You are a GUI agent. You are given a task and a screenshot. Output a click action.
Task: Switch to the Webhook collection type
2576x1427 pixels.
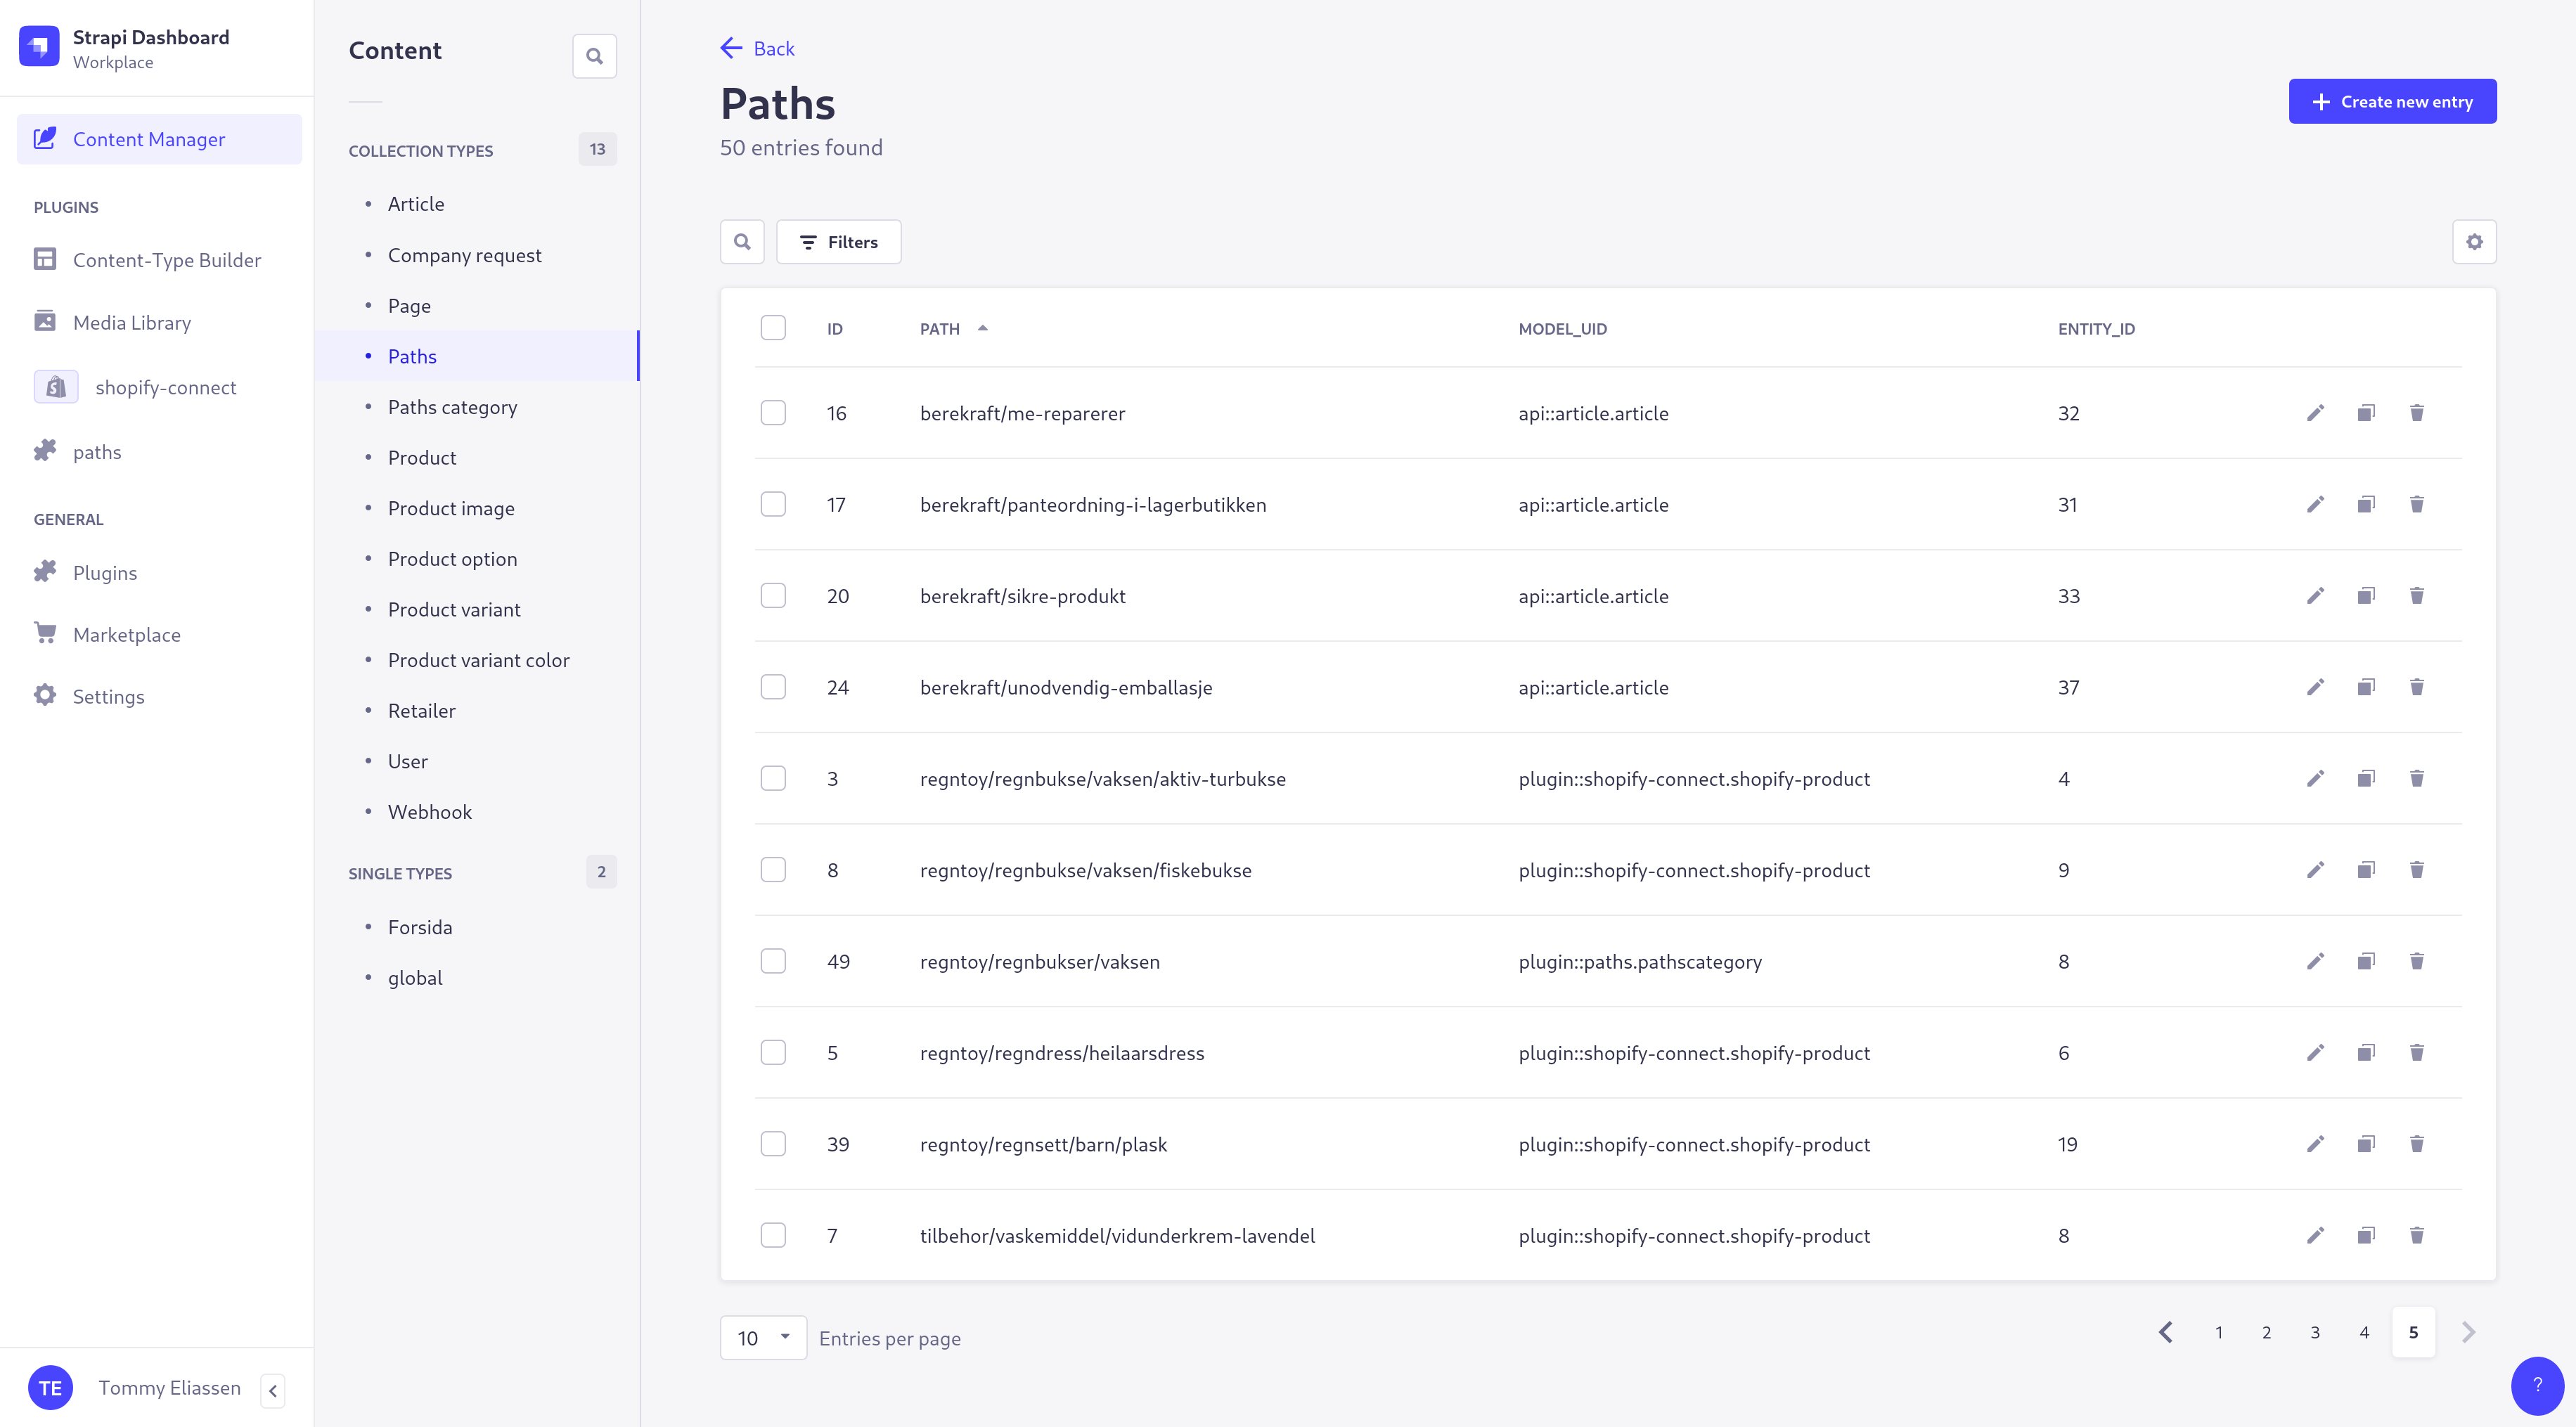pos(429,811)
